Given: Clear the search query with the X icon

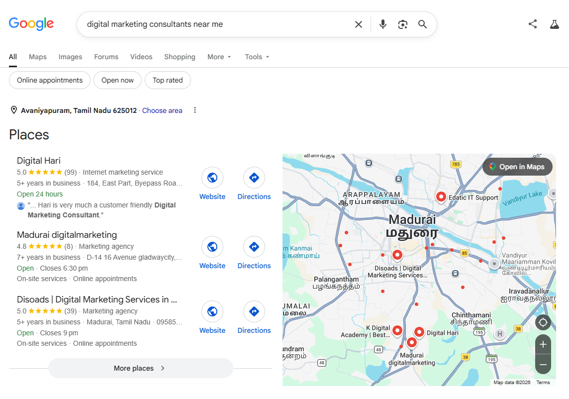Looking at the screenshot, I should click(358, 24).
